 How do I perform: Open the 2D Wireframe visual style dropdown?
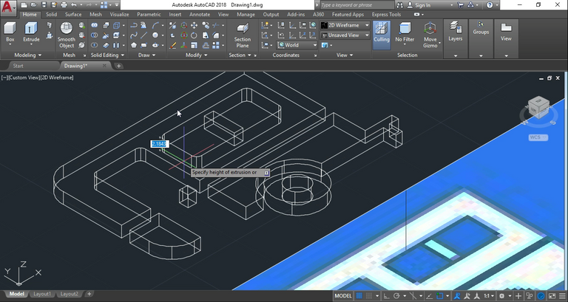click(345, 25)
